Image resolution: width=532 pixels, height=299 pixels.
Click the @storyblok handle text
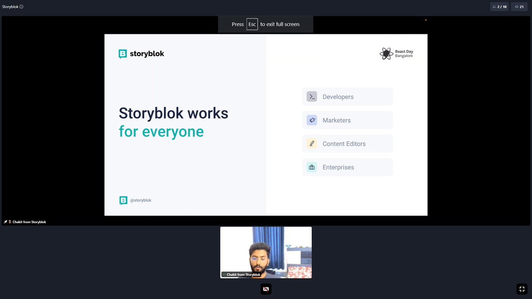[x=141, y=200]
